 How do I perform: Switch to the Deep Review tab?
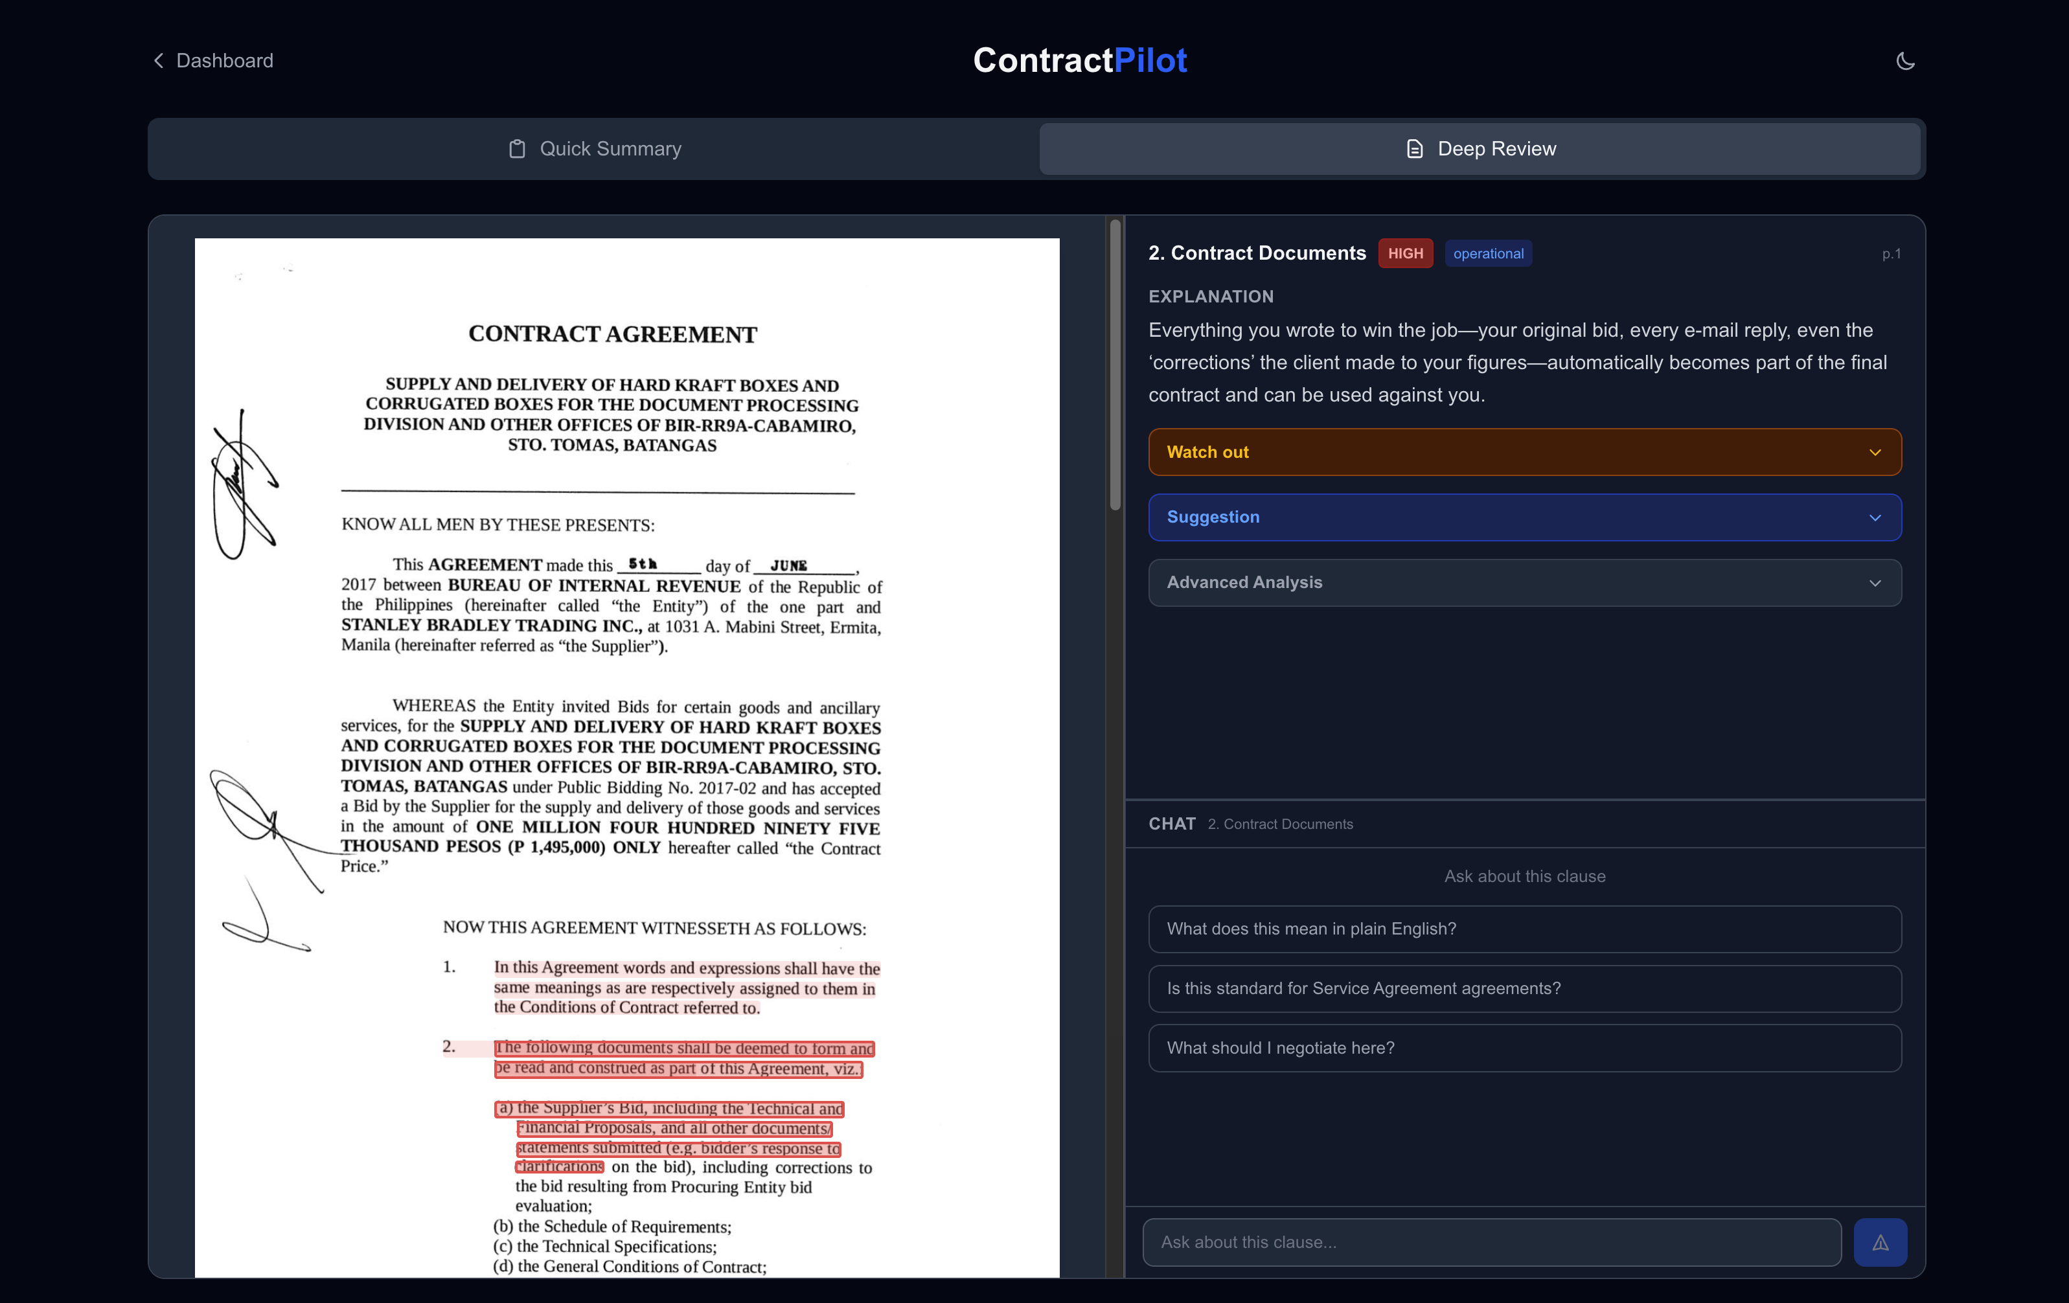[1480, 150]
